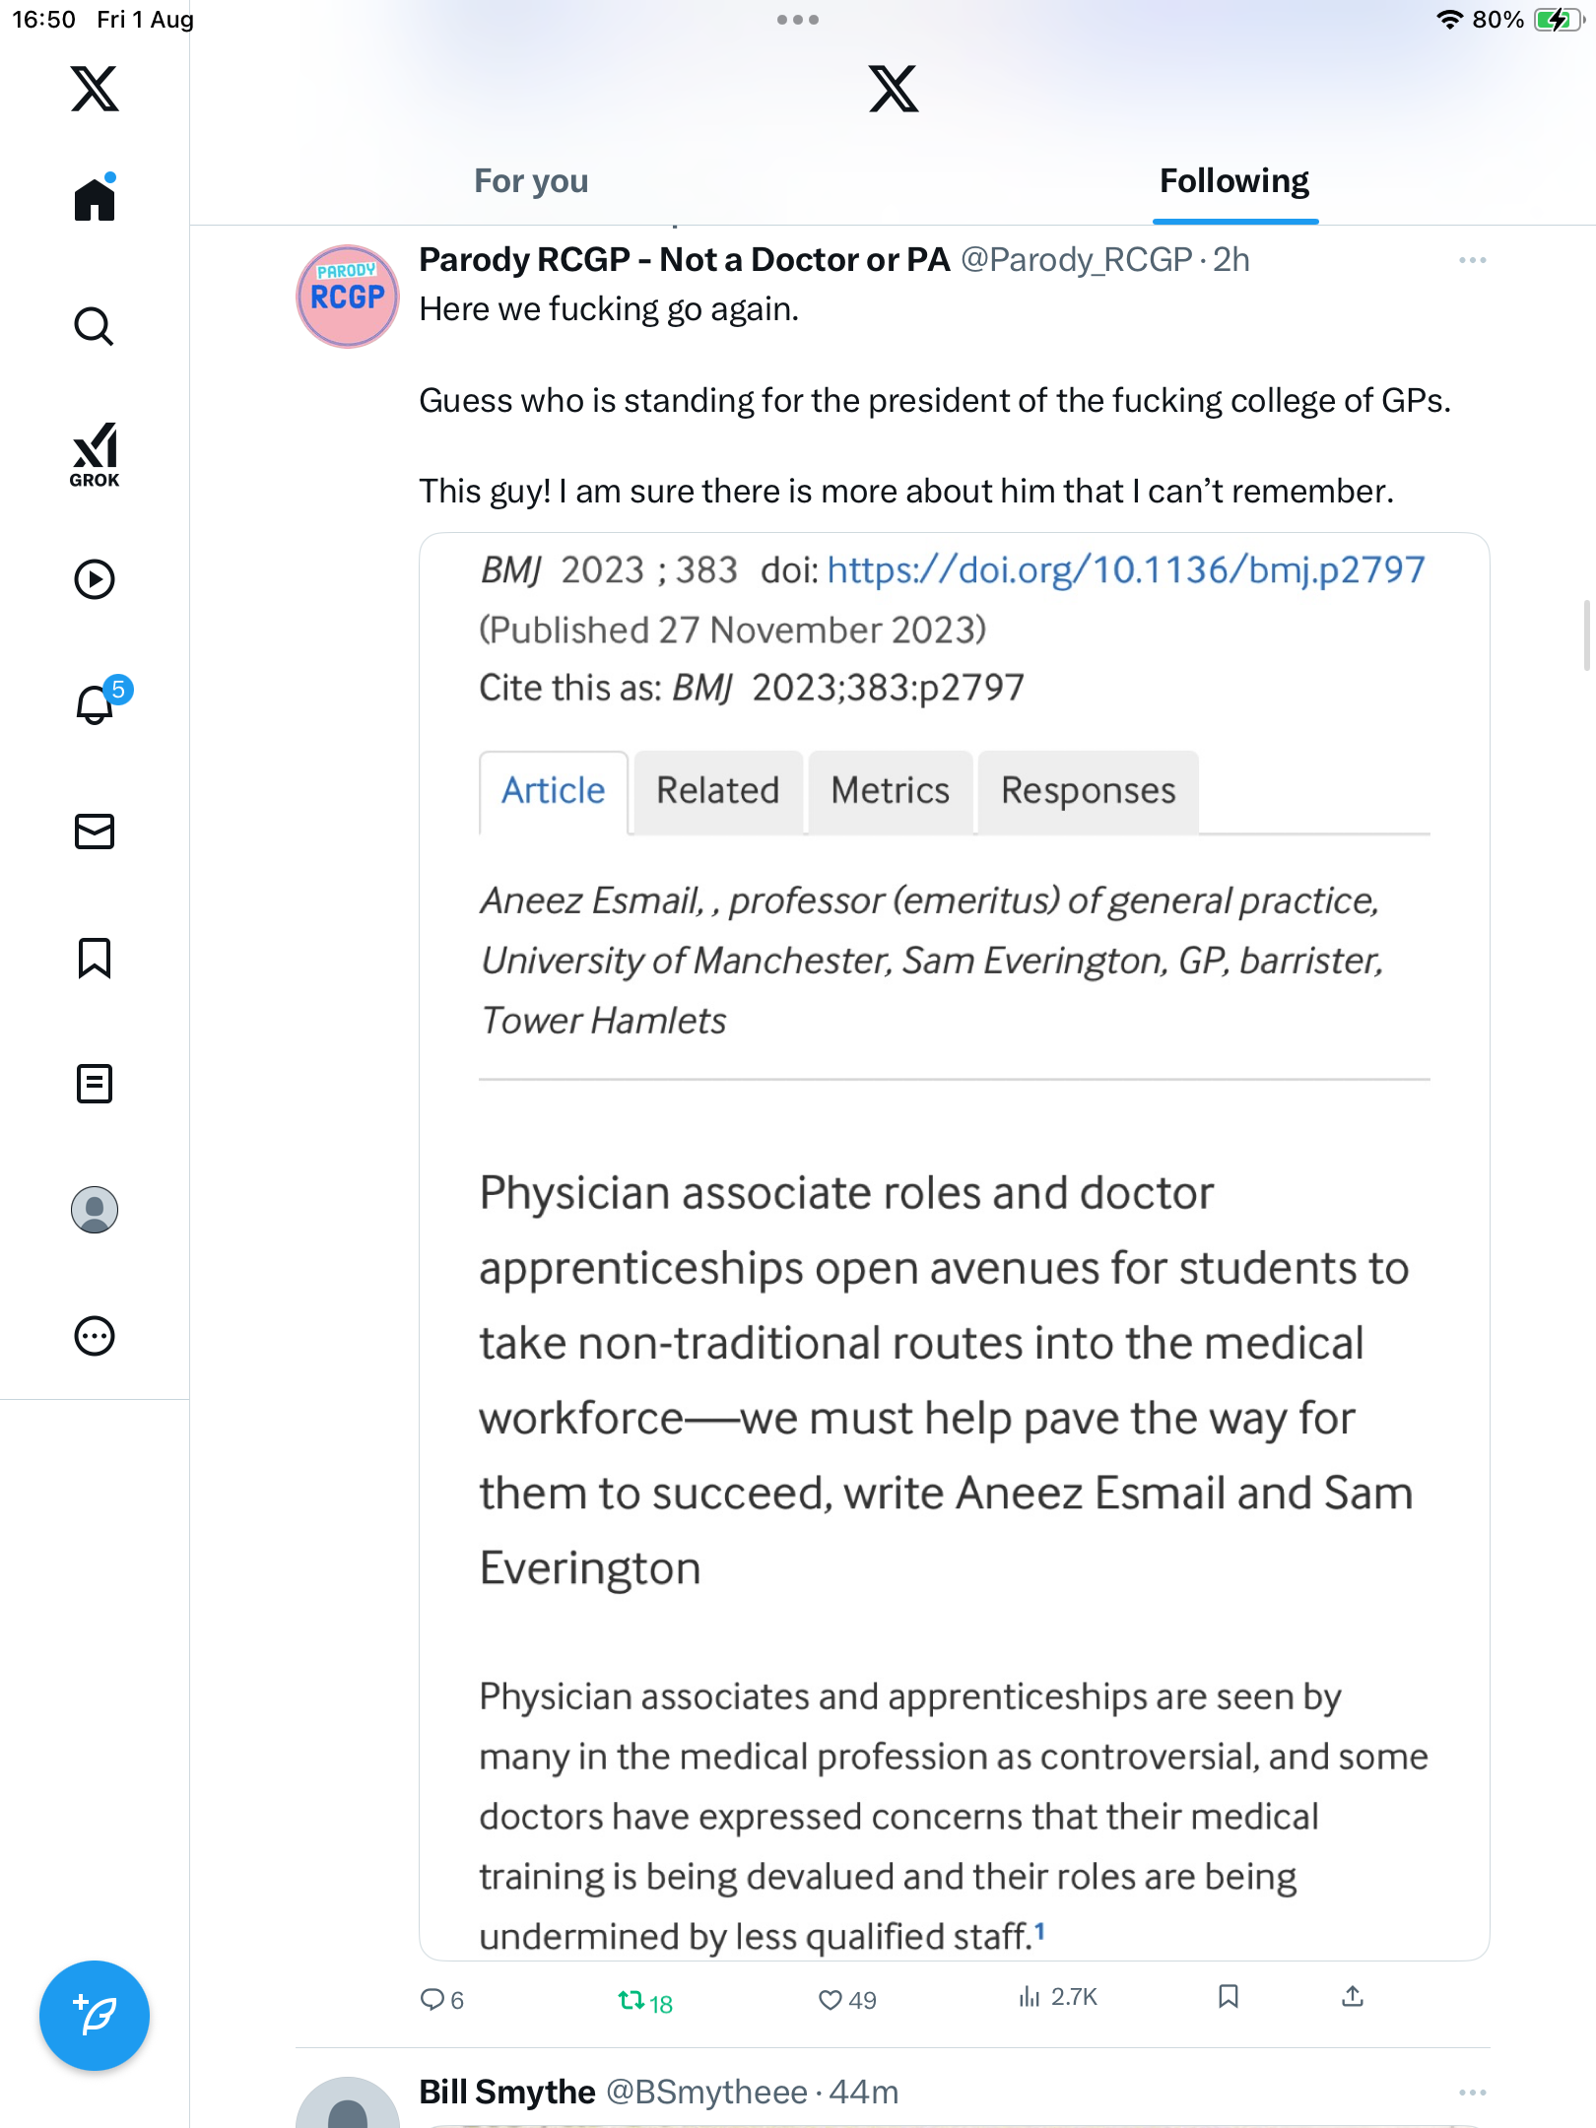1596x2128 pixels.
Task: Open the Search page icon
Action: 95,327
